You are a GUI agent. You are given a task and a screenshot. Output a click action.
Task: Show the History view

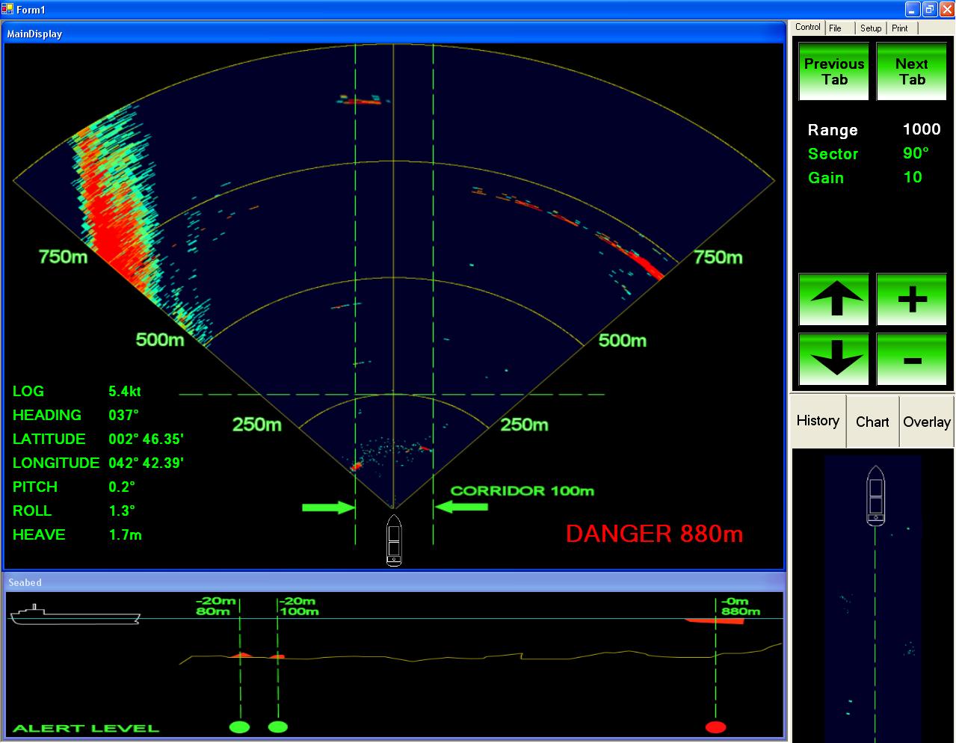[x=818, y=421]
